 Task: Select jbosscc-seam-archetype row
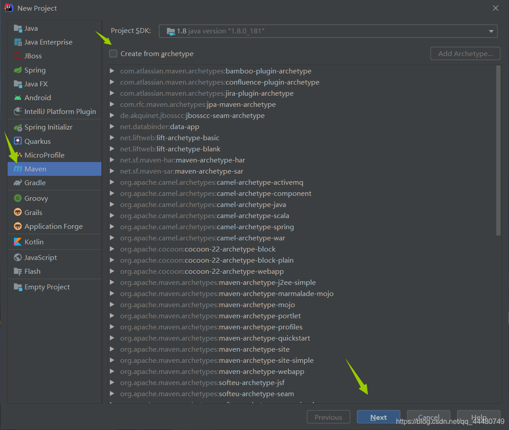point(302,115)
